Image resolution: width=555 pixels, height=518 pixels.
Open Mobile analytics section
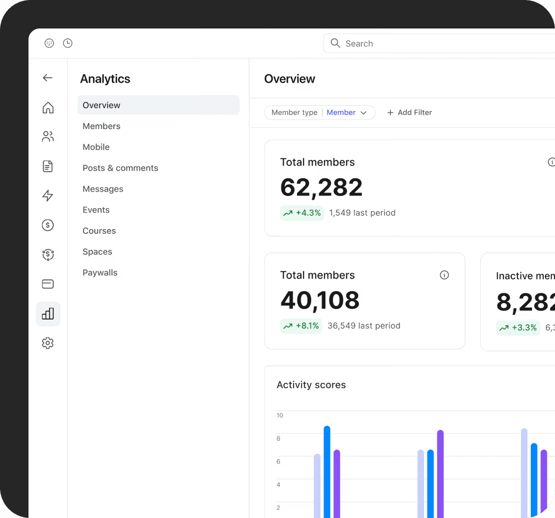pos(96,147)
